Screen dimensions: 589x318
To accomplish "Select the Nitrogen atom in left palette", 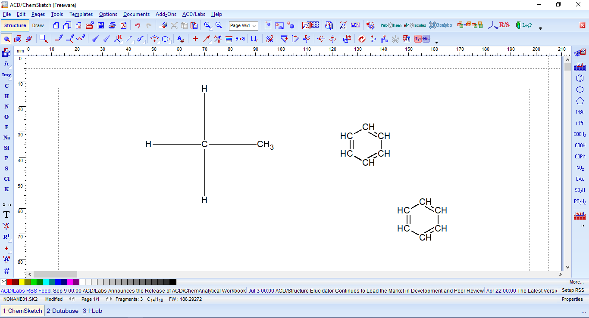I will pos(6,107).
